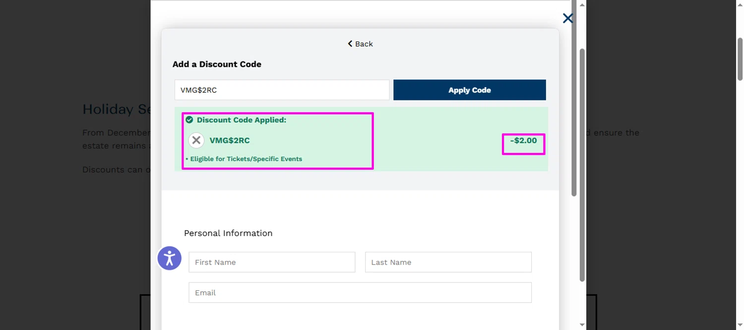Remove applied discount code VMG$2RC
Viewport: 744px width, 330px height.
(196, 141)
